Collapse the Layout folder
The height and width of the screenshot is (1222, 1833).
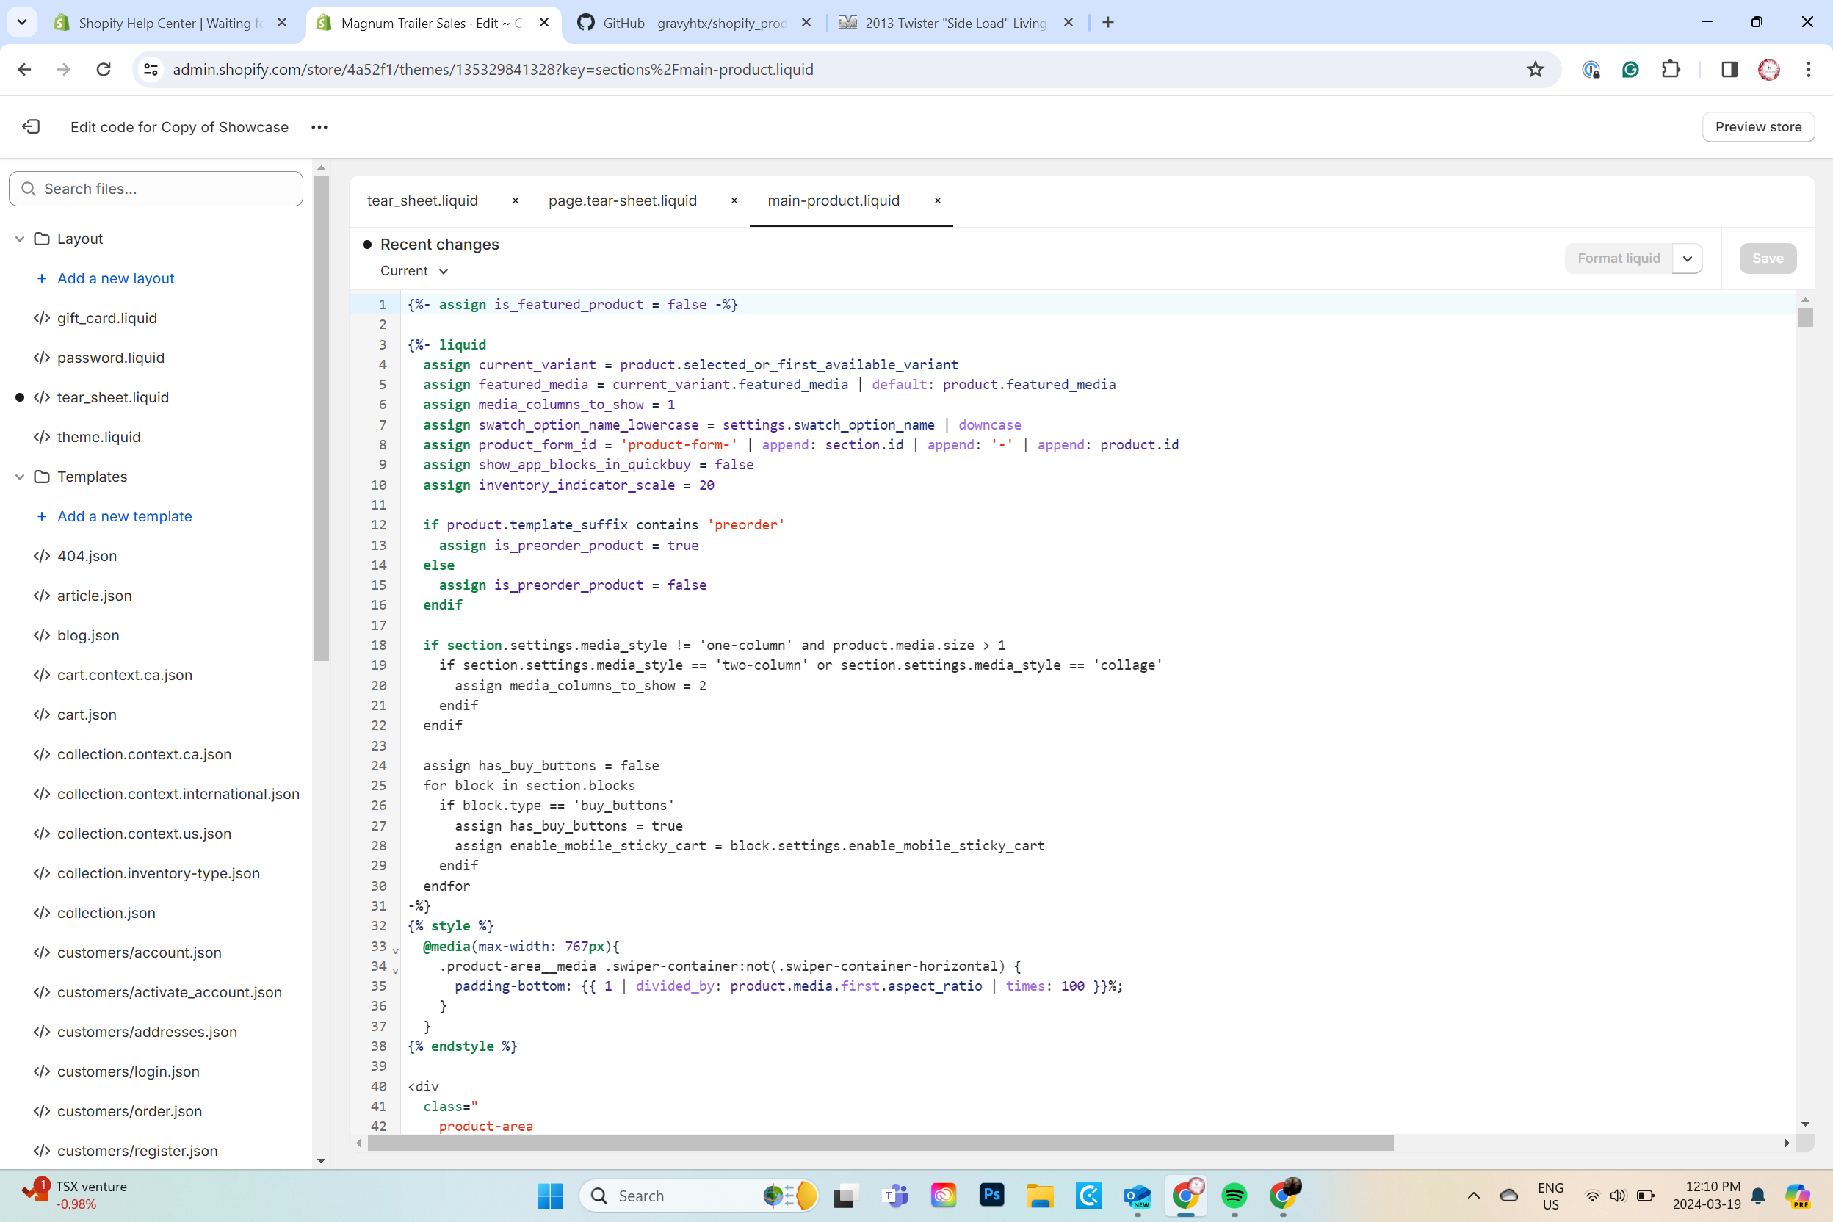[x=21, y=239]
